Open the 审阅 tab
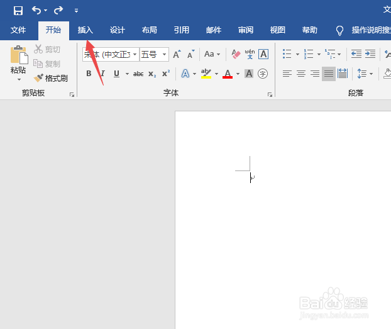 pyautogui.click(x=246, y=30)
